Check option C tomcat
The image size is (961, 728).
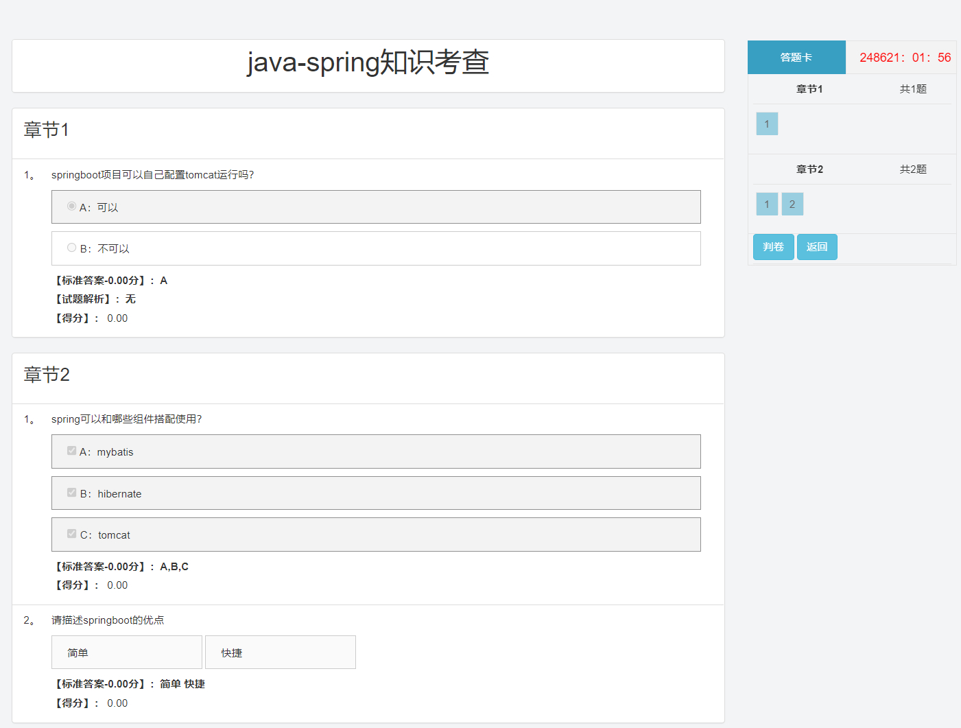(71, 533)
